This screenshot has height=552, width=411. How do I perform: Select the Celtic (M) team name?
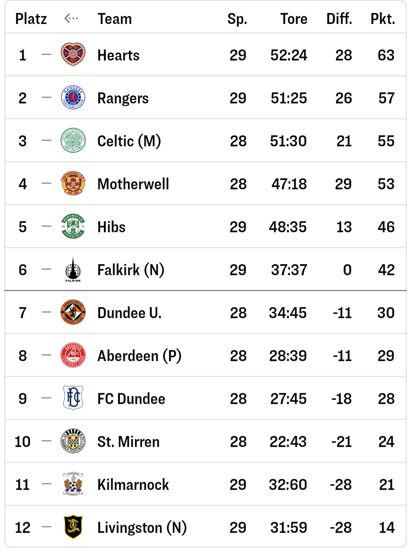tap(129, 141)
